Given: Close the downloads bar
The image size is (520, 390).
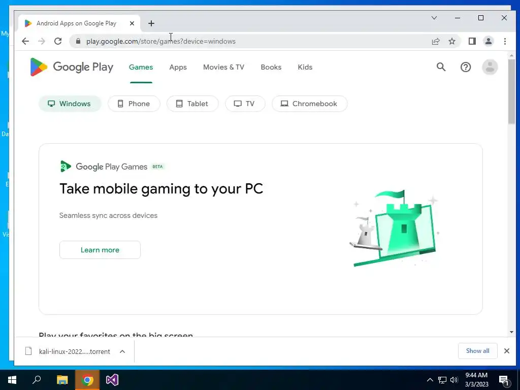Looking at the screenshot, I should point(506,351).
